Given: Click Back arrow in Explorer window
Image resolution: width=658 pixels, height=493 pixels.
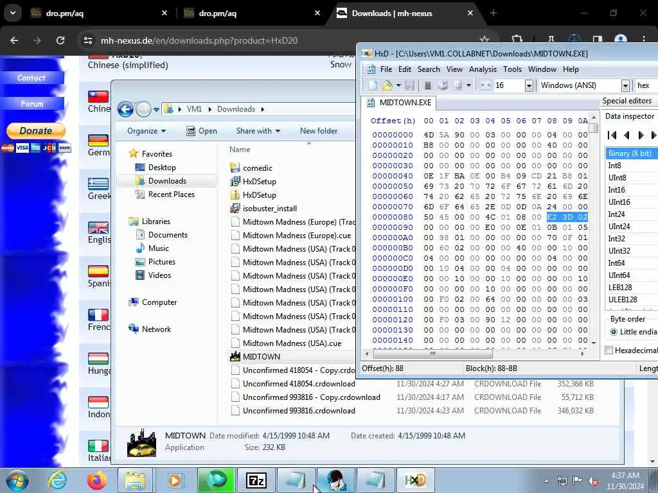Looking at the screenshot, I should tap(125, 109).
